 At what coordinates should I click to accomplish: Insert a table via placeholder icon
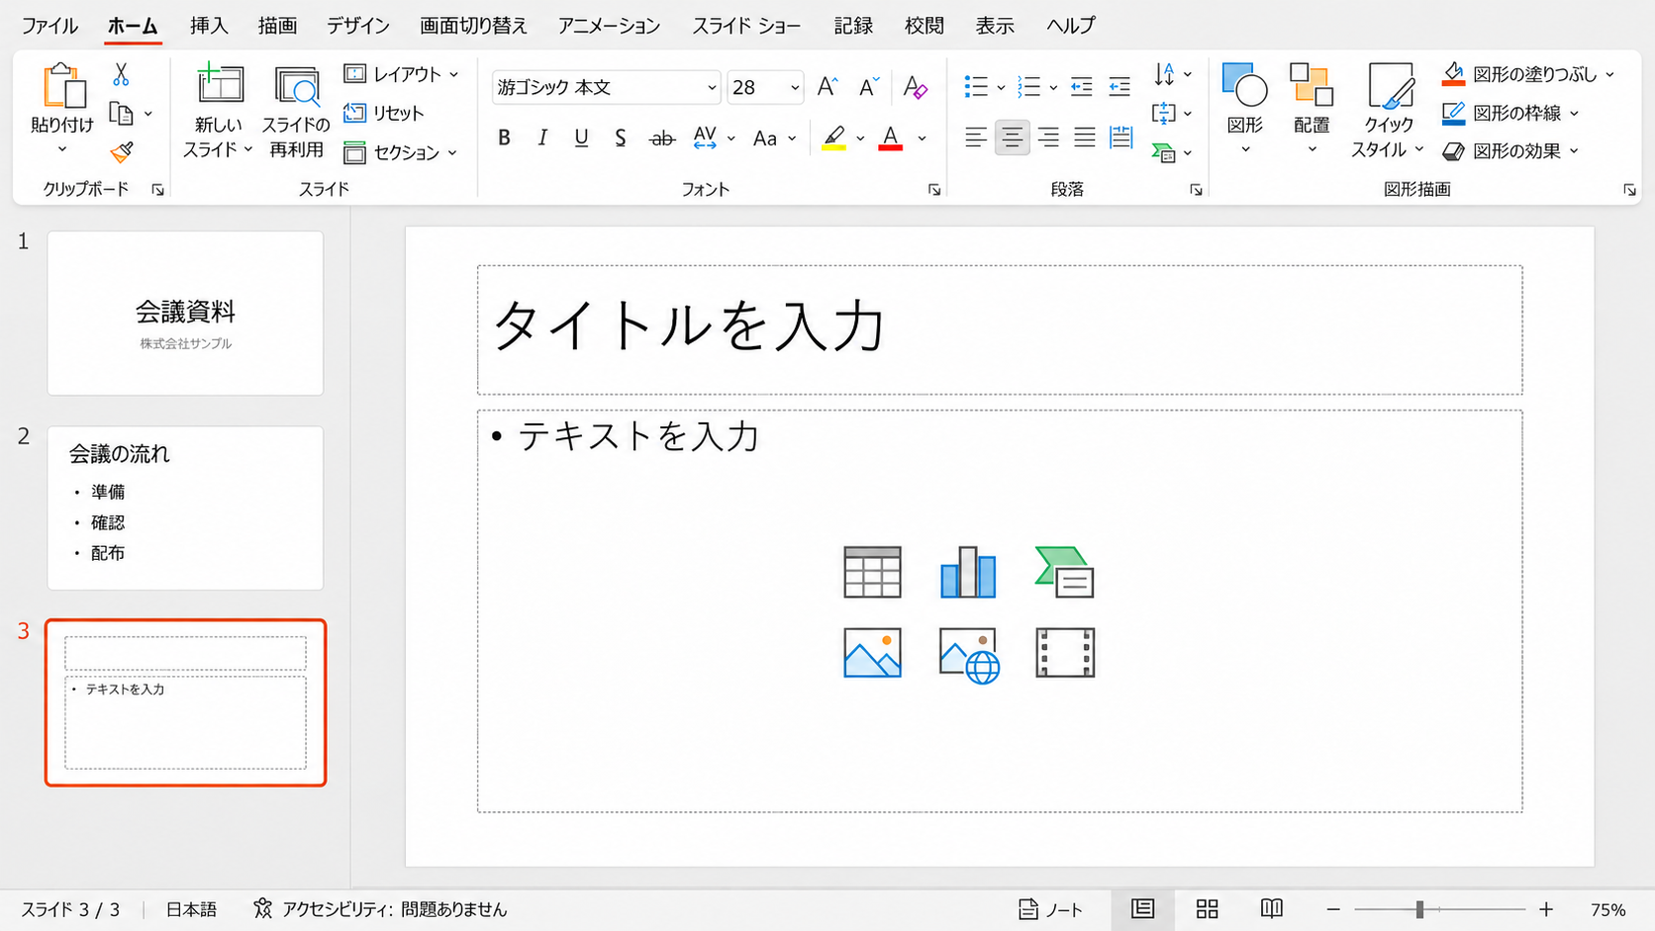pyautogui.click(x=872, y=572)
